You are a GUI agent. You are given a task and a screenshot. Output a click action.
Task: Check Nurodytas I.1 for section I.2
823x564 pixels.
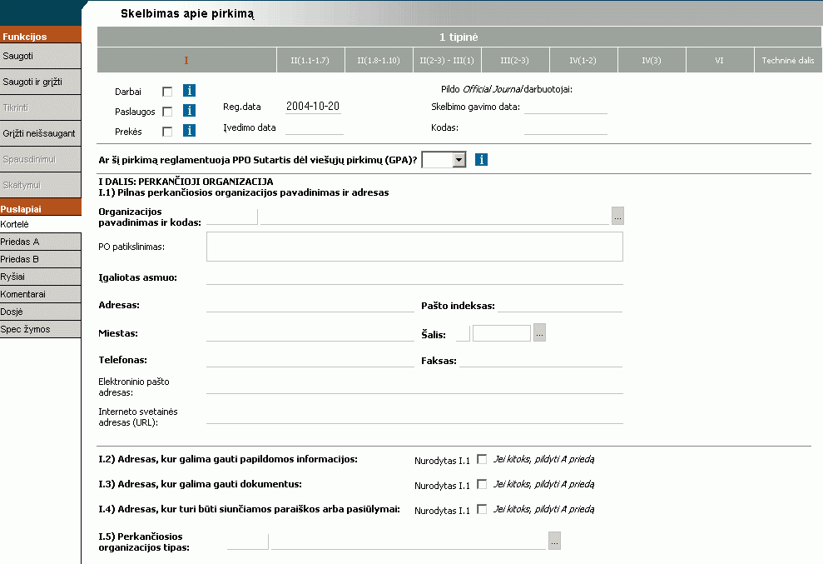click(x=482, y=459)
